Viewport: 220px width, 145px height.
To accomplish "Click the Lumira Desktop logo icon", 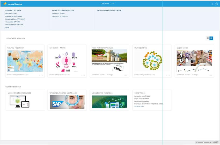I will 5,4.
